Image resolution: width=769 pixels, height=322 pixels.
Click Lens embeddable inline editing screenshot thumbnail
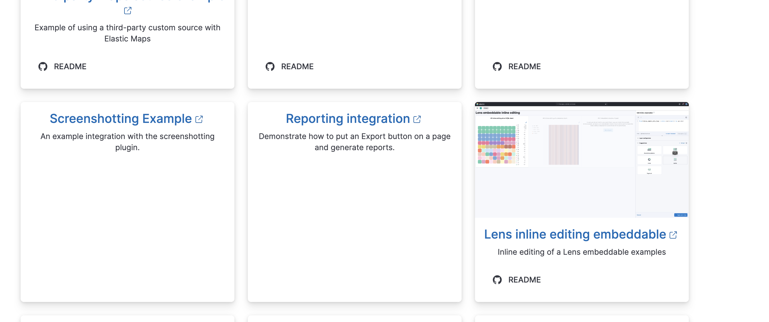pos(582,160)
